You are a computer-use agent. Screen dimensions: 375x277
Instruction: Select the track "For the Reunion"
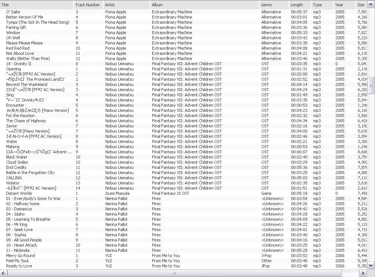click(x=20, y=116)
